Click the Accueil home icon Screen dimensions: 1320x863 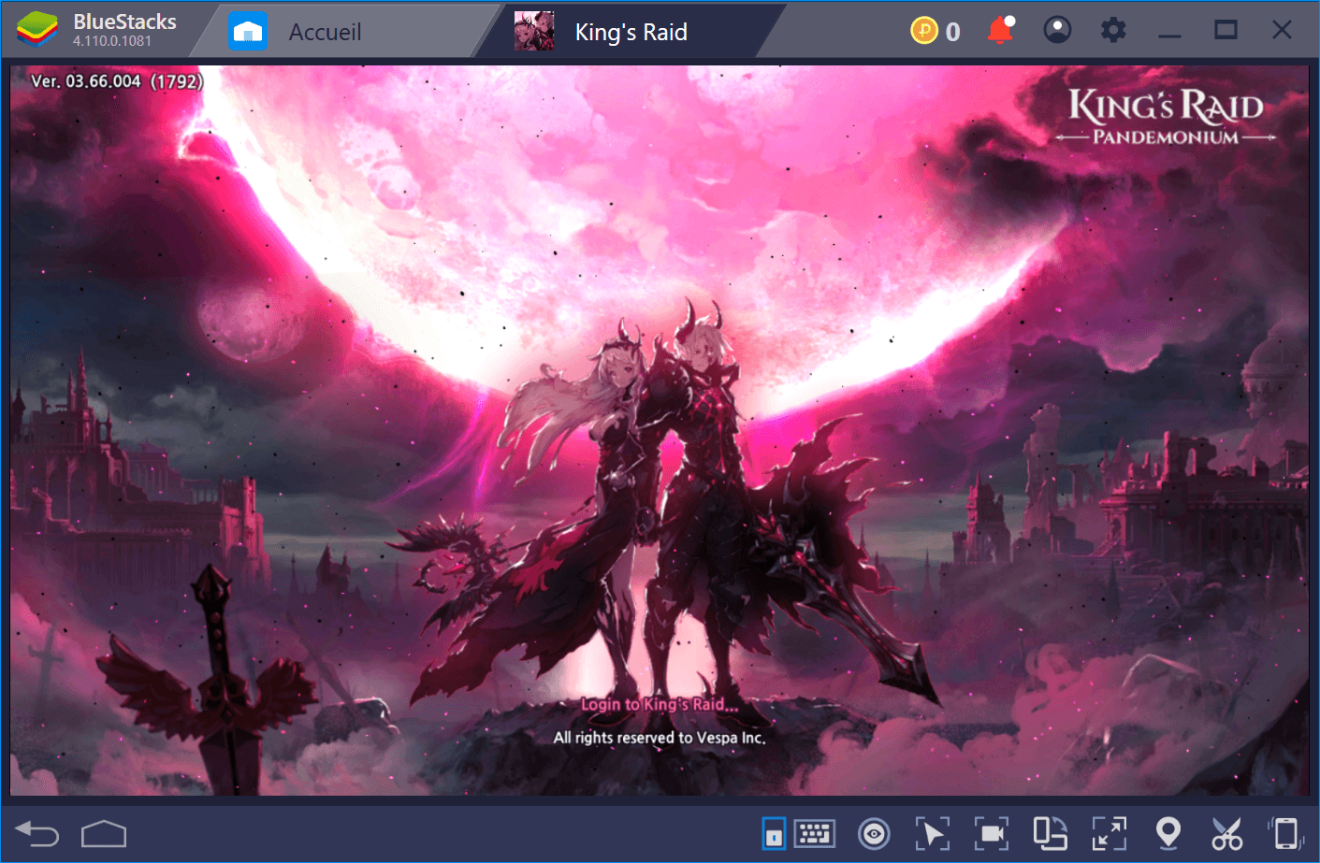pyautogui.click(x=248, y=31)
